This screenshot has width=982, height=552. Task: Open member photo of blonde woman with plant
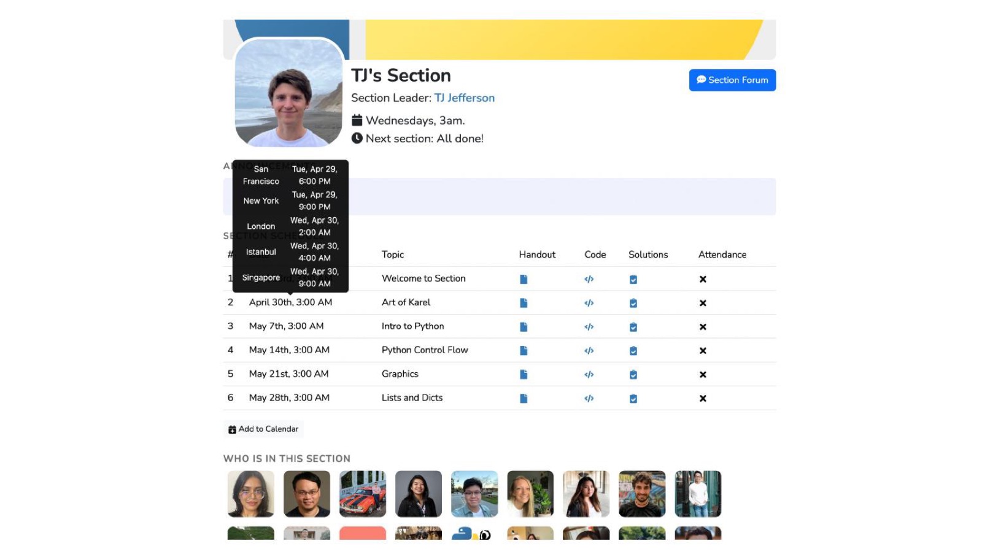point(530,494)
